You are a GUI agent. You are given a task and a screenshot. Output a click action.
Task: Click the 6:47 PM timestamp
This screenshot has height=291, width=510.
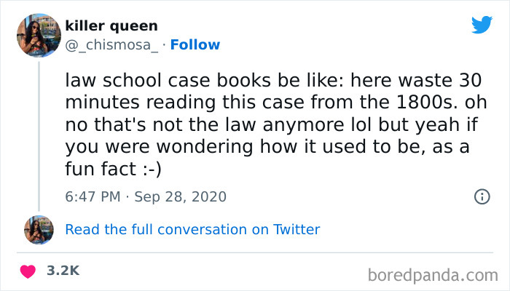coord(91,196)
